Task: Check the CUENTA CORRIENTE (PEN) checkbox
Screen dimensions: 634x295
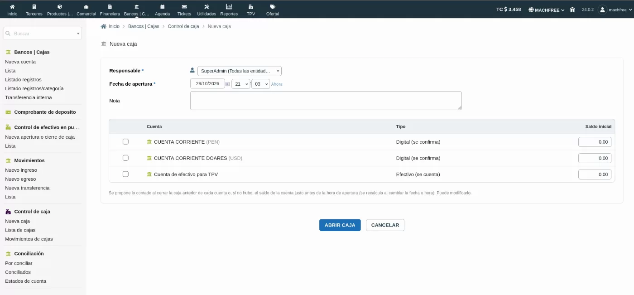Action: point(125,142)
